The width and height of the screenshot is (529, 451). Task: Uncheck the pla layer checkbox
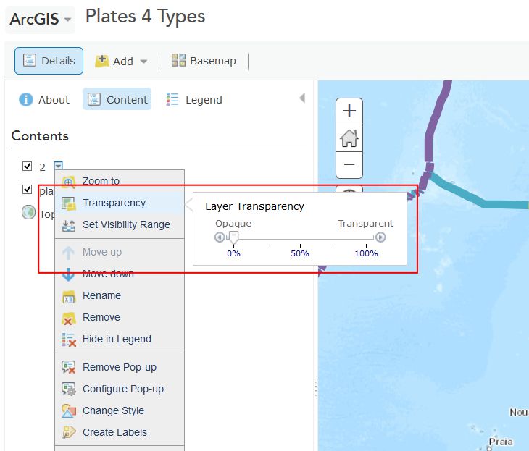(x=27, y=190)
